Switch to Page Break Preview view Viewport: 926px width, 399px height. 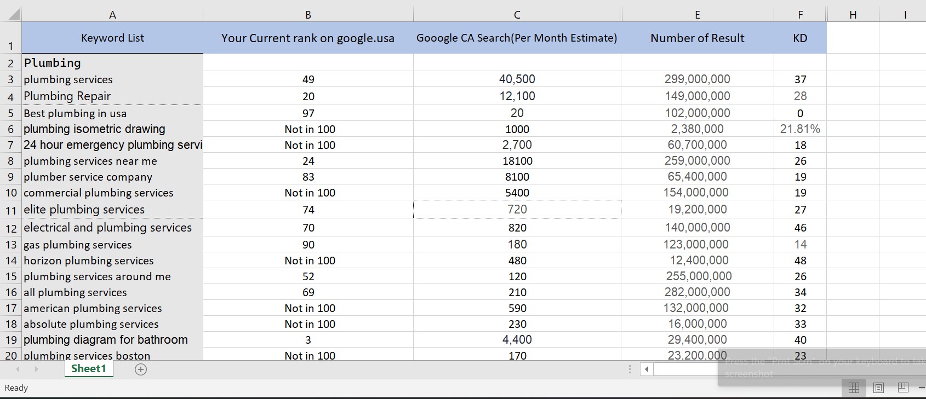point(903,388)
